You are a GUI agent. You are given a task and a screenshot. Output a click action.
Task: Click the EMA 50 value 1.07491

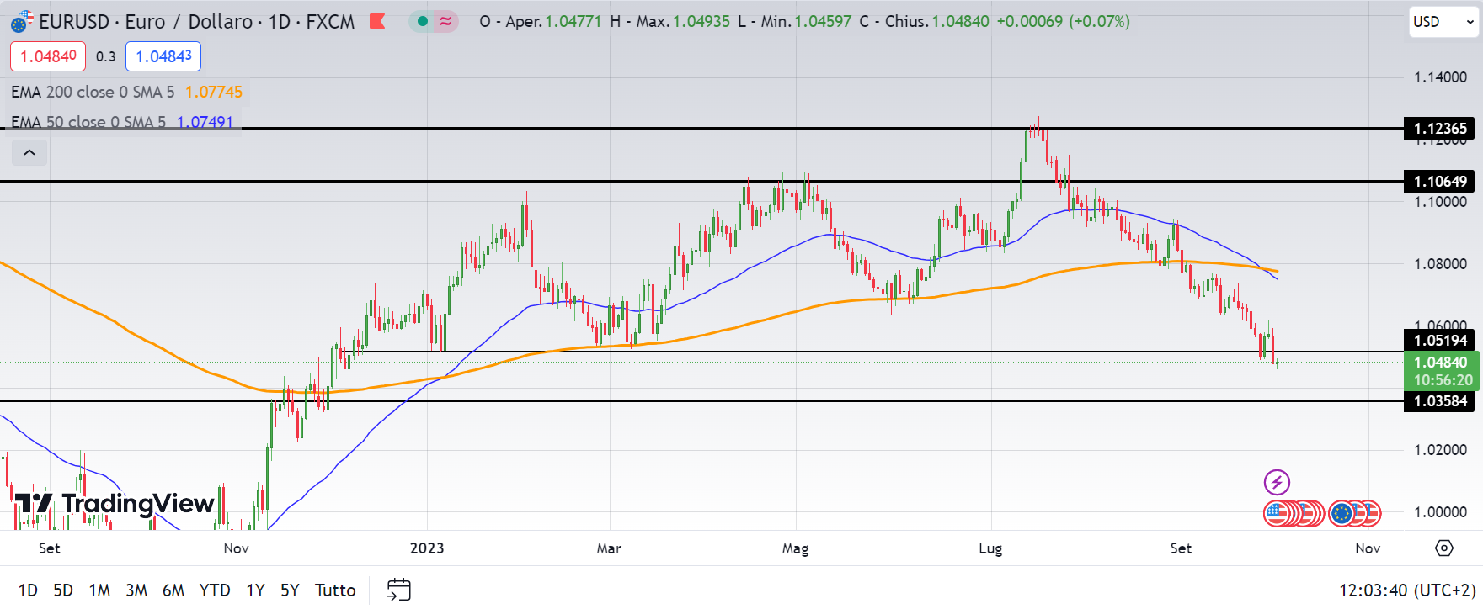[x=205, y=122]
